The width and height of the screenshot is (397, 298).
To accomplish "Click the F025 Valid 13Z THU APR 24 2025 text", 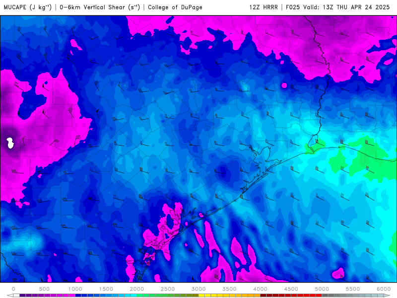I will tap(338, 7).
